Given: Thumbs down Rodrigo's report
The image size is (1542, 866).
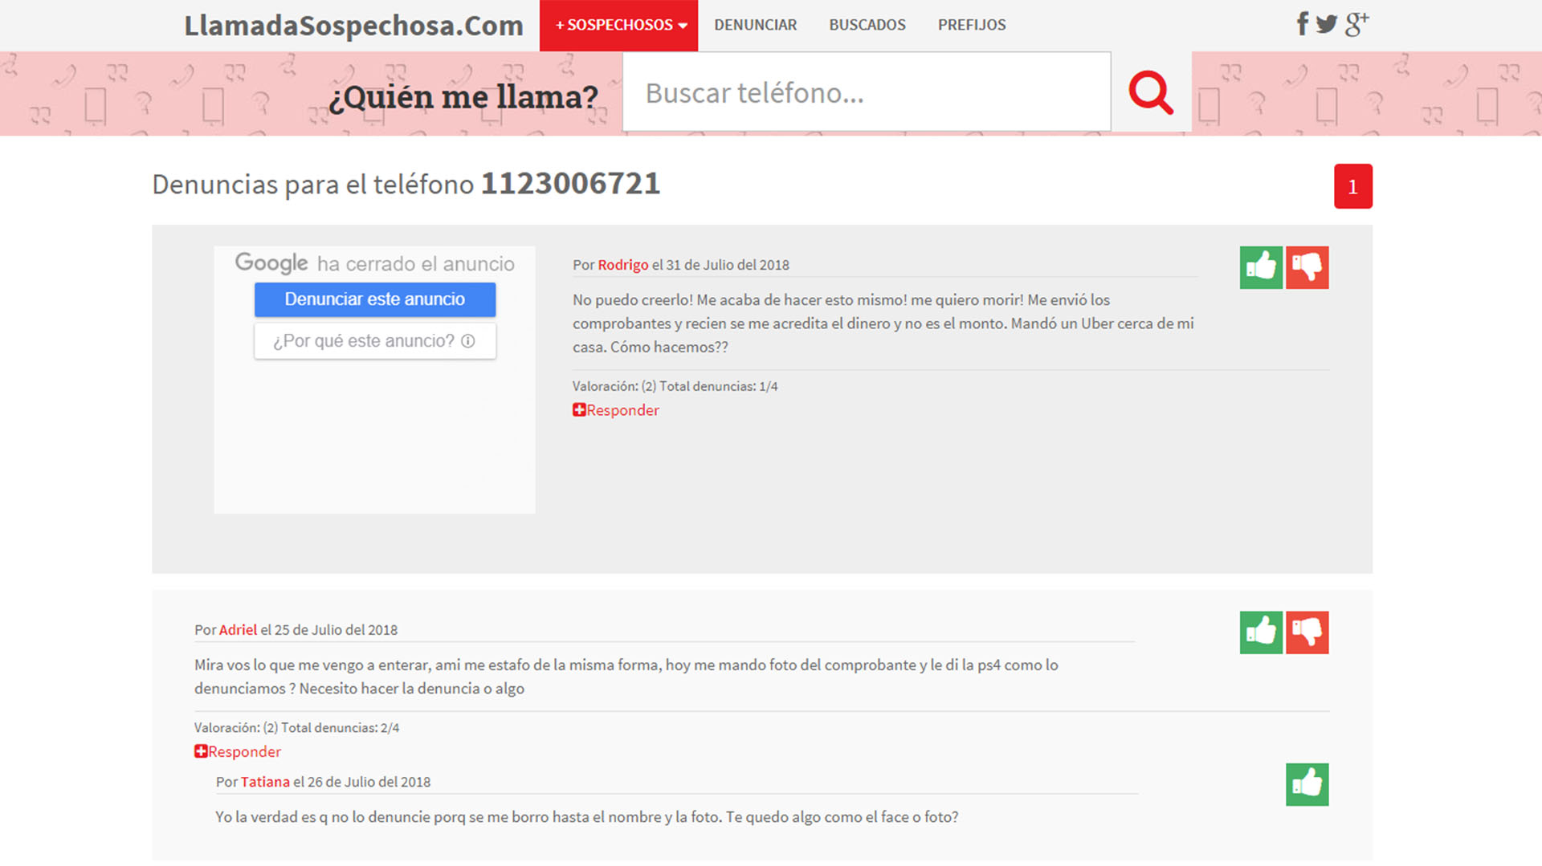Looking at the screenshot, I should (1307, 267).
